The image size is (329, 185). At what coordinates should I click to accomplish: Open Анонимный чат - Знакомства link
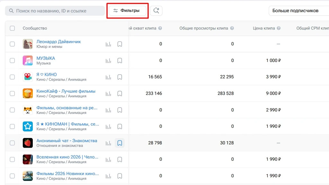tap(67, 141)
